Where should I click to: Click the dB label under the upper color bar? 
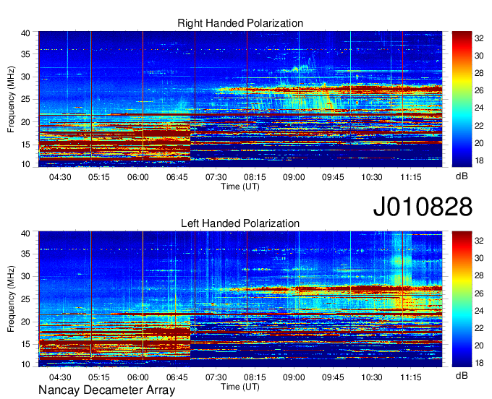click(x=462, y=176)
